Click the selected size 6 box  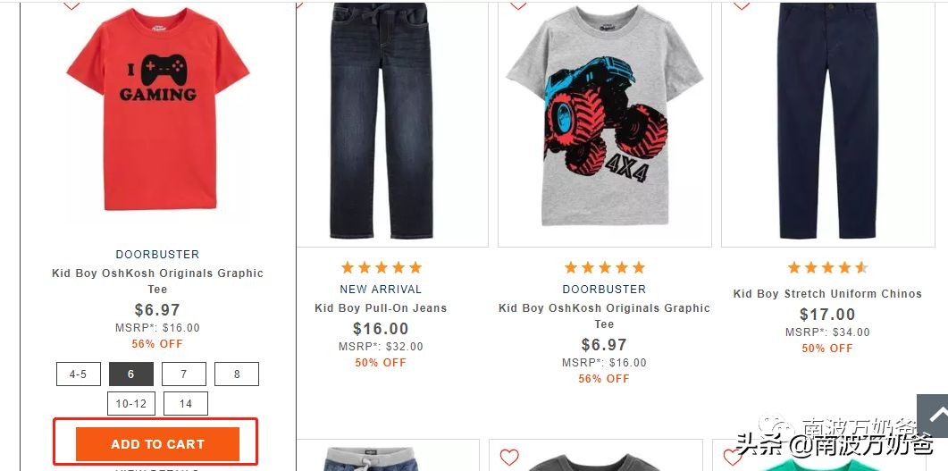coord(131,374)
